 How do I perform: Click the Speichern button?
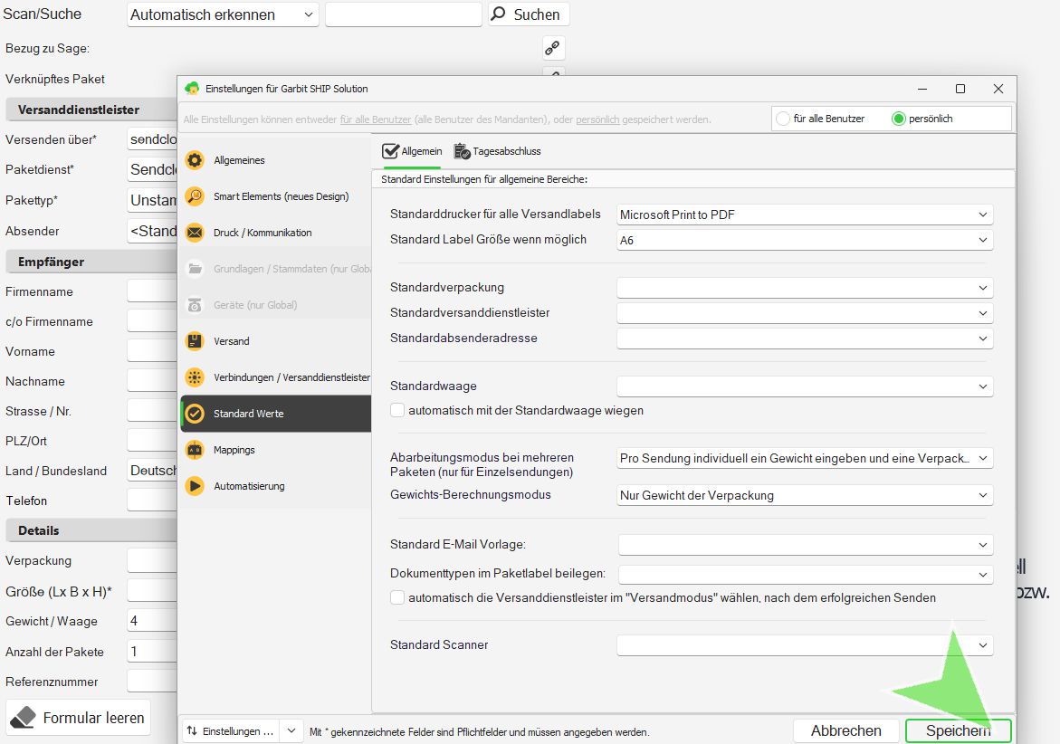tap(958, 730)
